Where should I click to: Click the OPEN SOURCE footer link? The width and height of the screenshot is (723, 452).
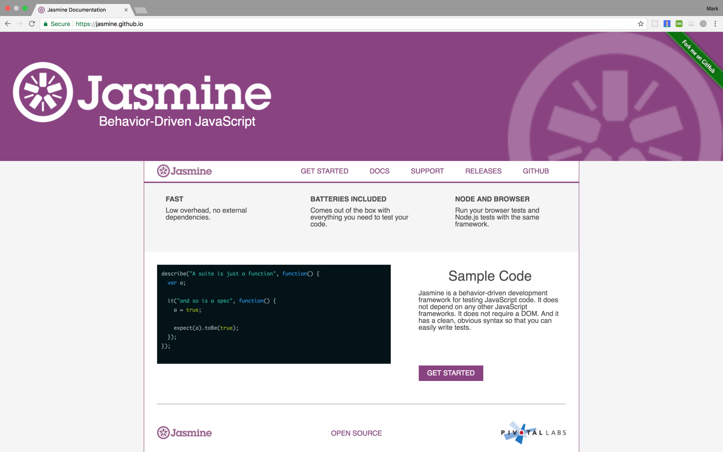point(356,433)
